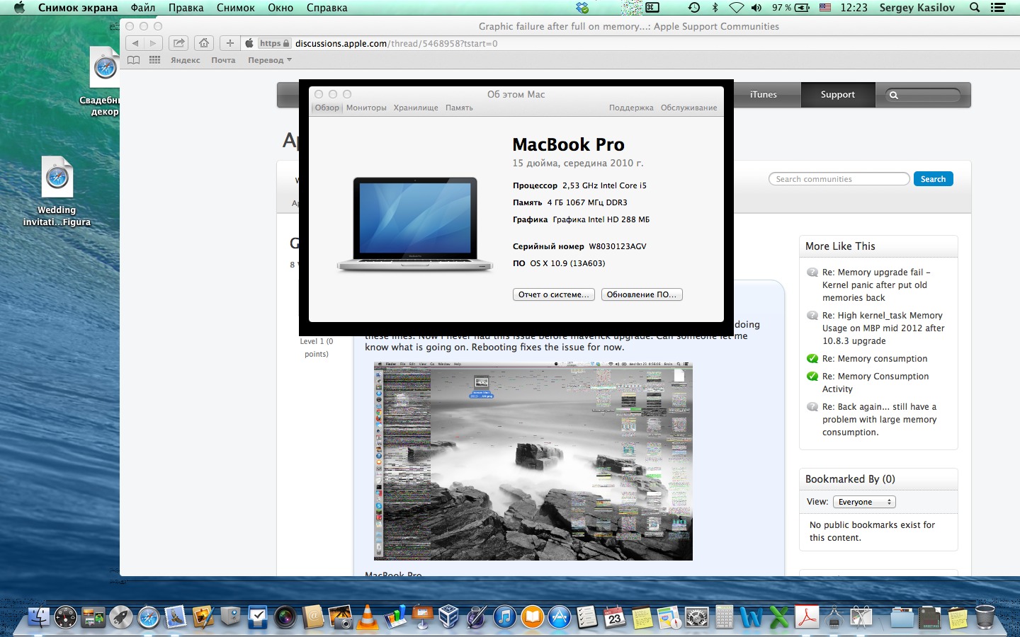Open 'Back again... still have' thread link

[x=879, y=420]
